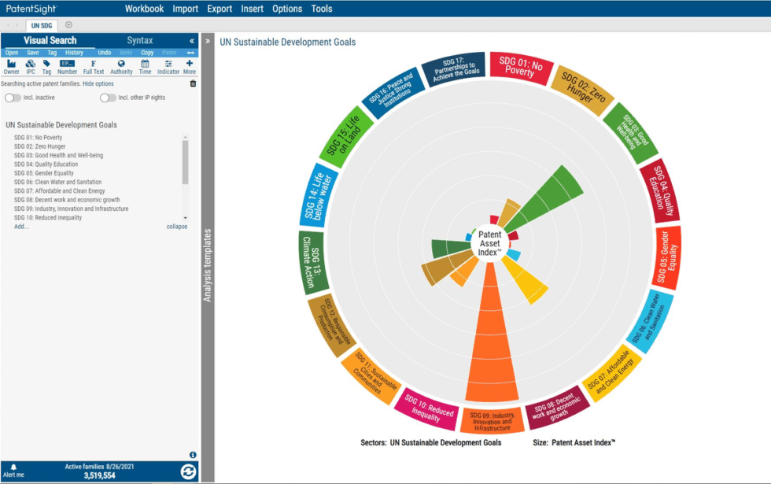Screen dimensions: 771x484
Task: Click the Hide options link
Action: coord(98,84)
